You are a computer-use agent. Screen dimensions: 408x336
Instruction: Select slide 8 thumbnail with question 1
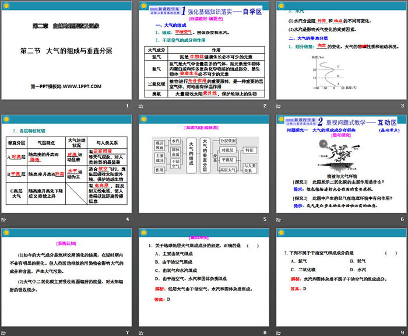click(204, 278)
